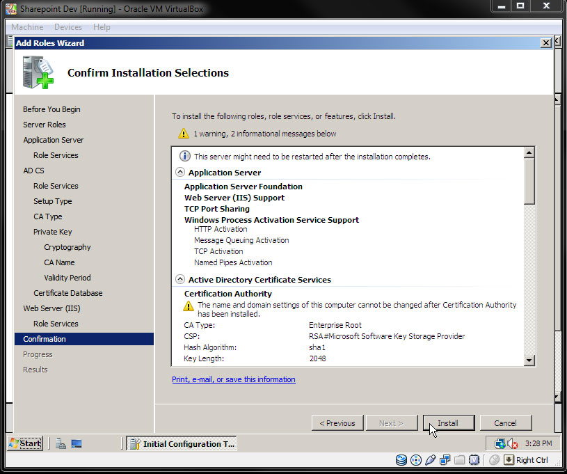Click the Install button
The height and width of the screenshot is (474, 567).
[449, 423]
